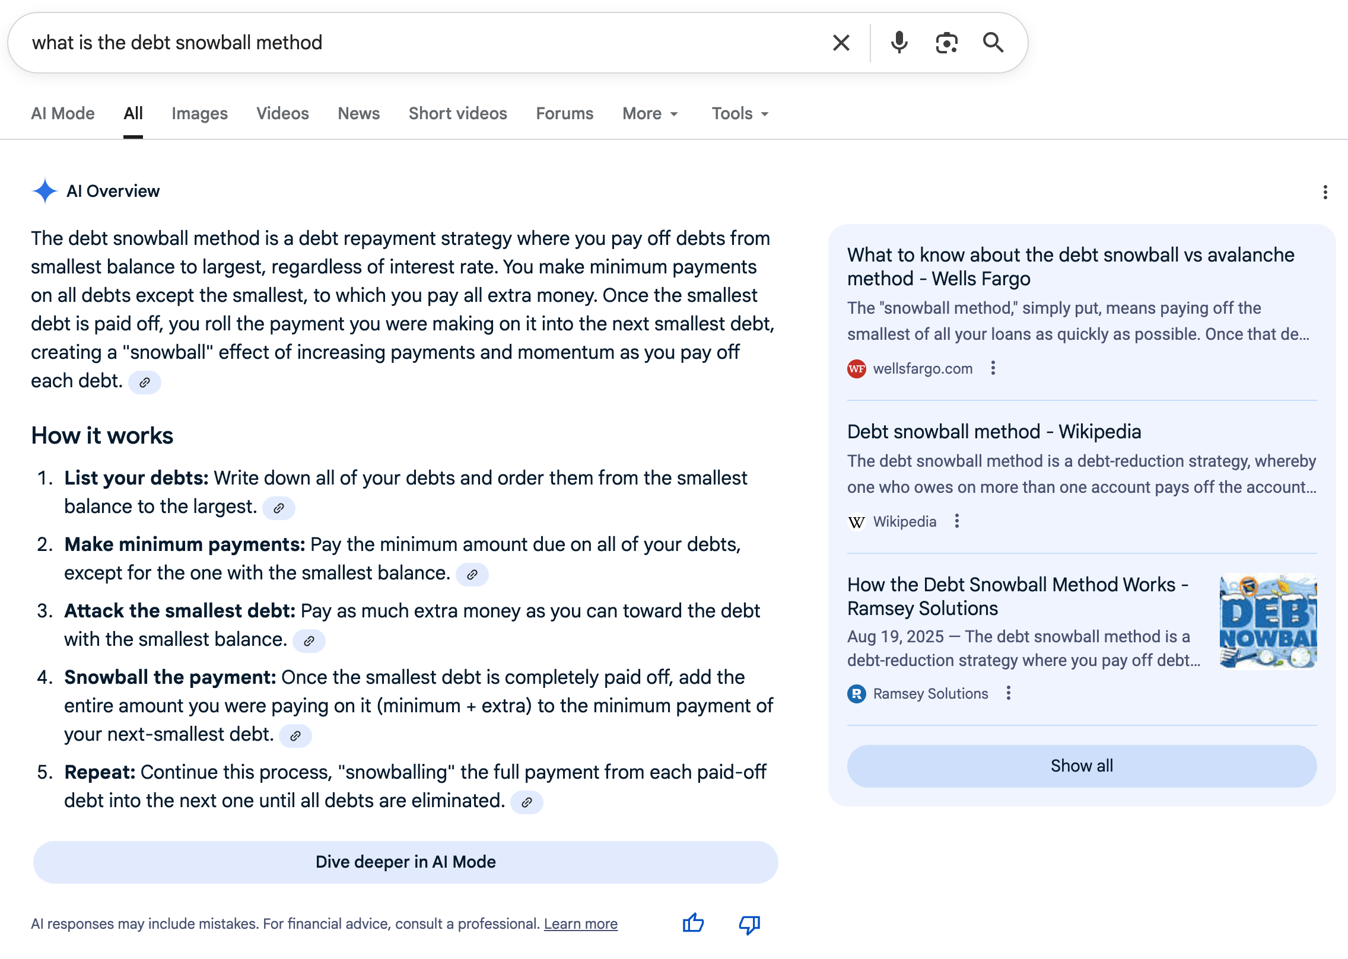Open Google Lens image search
1348x959 pixels.
point(946,42)
